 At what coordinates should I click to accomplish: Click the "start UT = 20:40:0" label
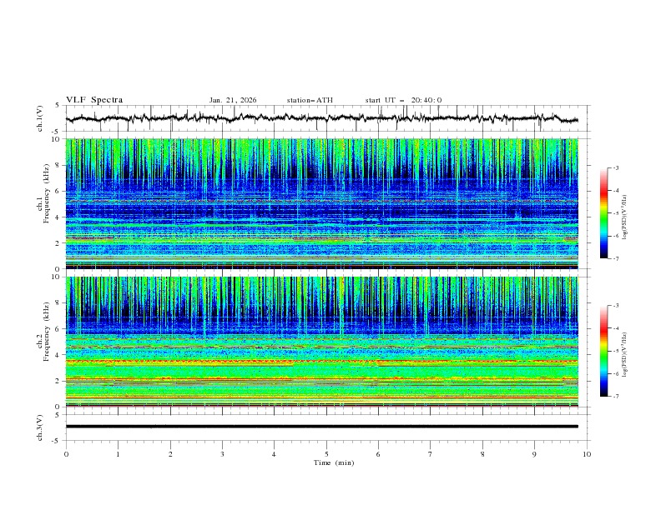coord(403,100)
